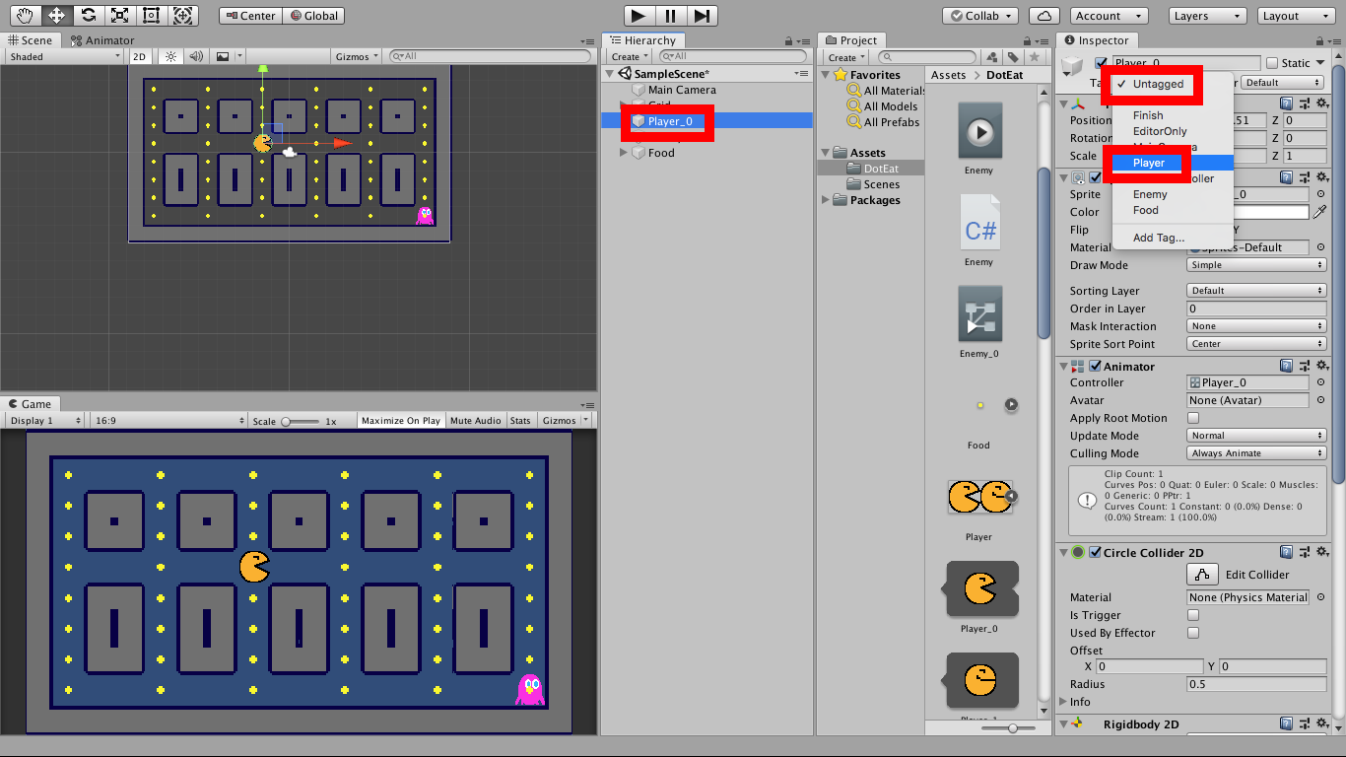The width and height of the screenshot is (1346, 757).
Task: Open the Shaded draw mode dropdown
Action: click(63, 57)
